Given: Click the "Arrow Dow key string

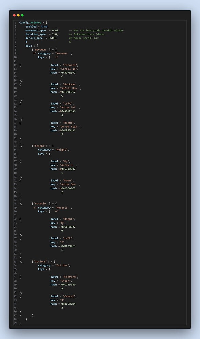Looking at the screenshot, I should 67,184.
